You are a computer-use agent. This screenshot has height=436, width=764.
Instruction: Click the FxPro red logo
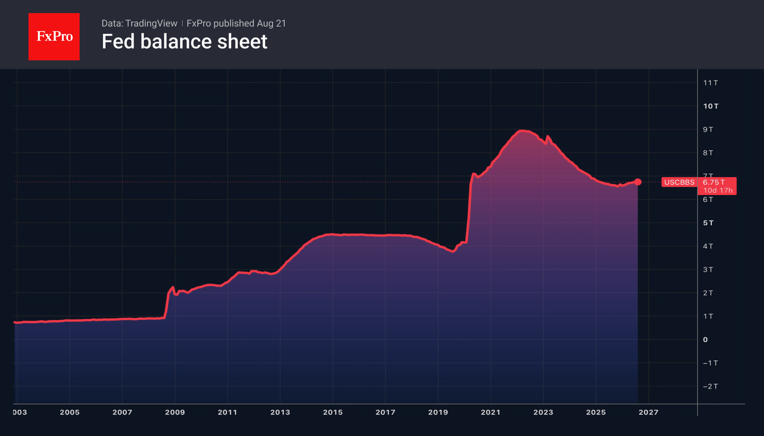pos(54,36)
